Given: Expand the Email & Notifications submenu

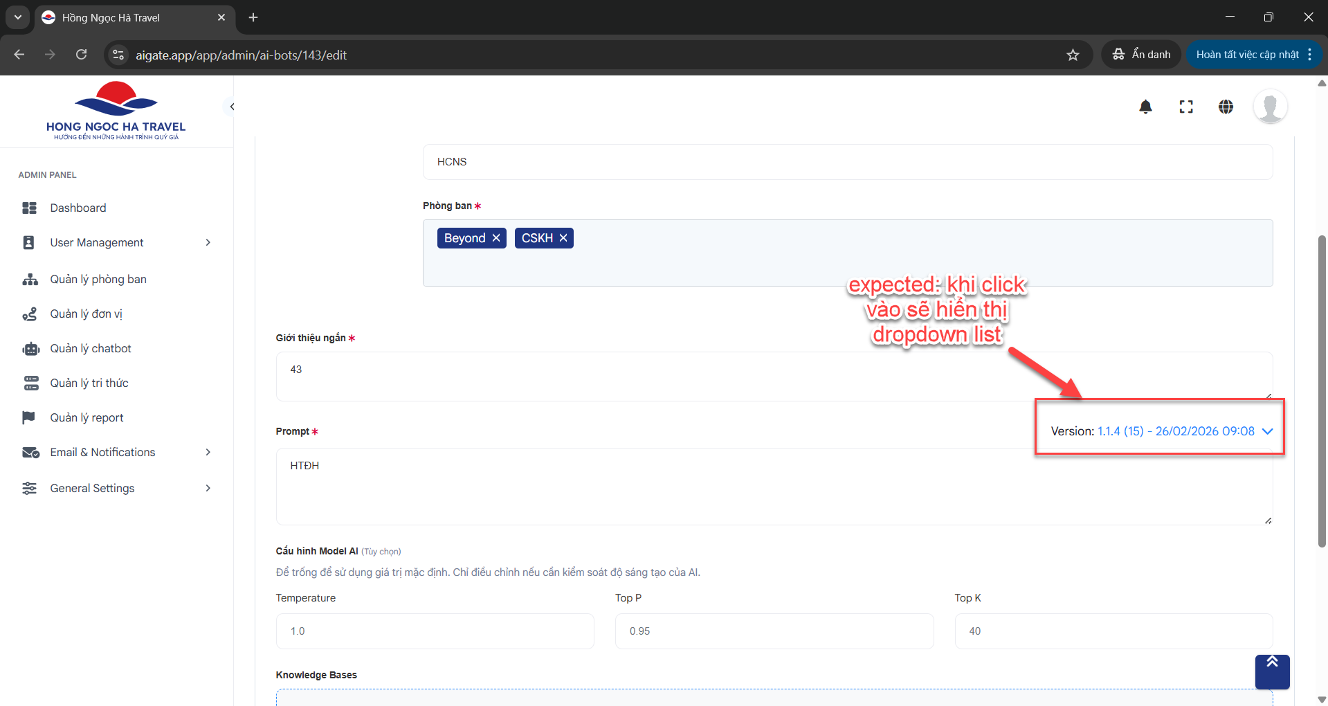Looking at the screenshot, I should pos(208,452).
